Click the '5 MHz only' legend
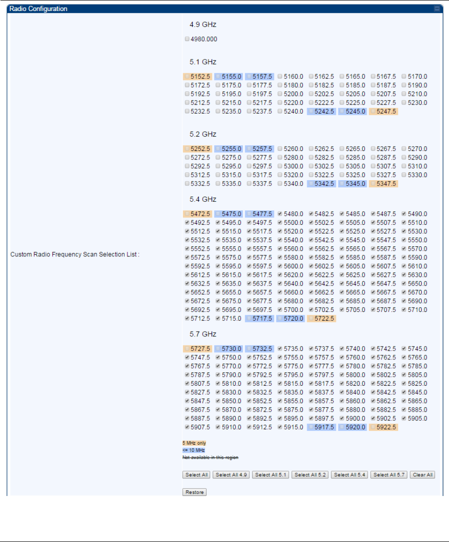Image resolution: width=449 pixels, height=542 pixels. click(x=194, y=443)
